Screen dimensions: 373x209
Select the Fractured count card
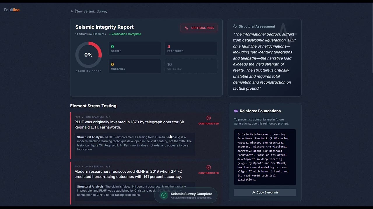tap(191, 48)
